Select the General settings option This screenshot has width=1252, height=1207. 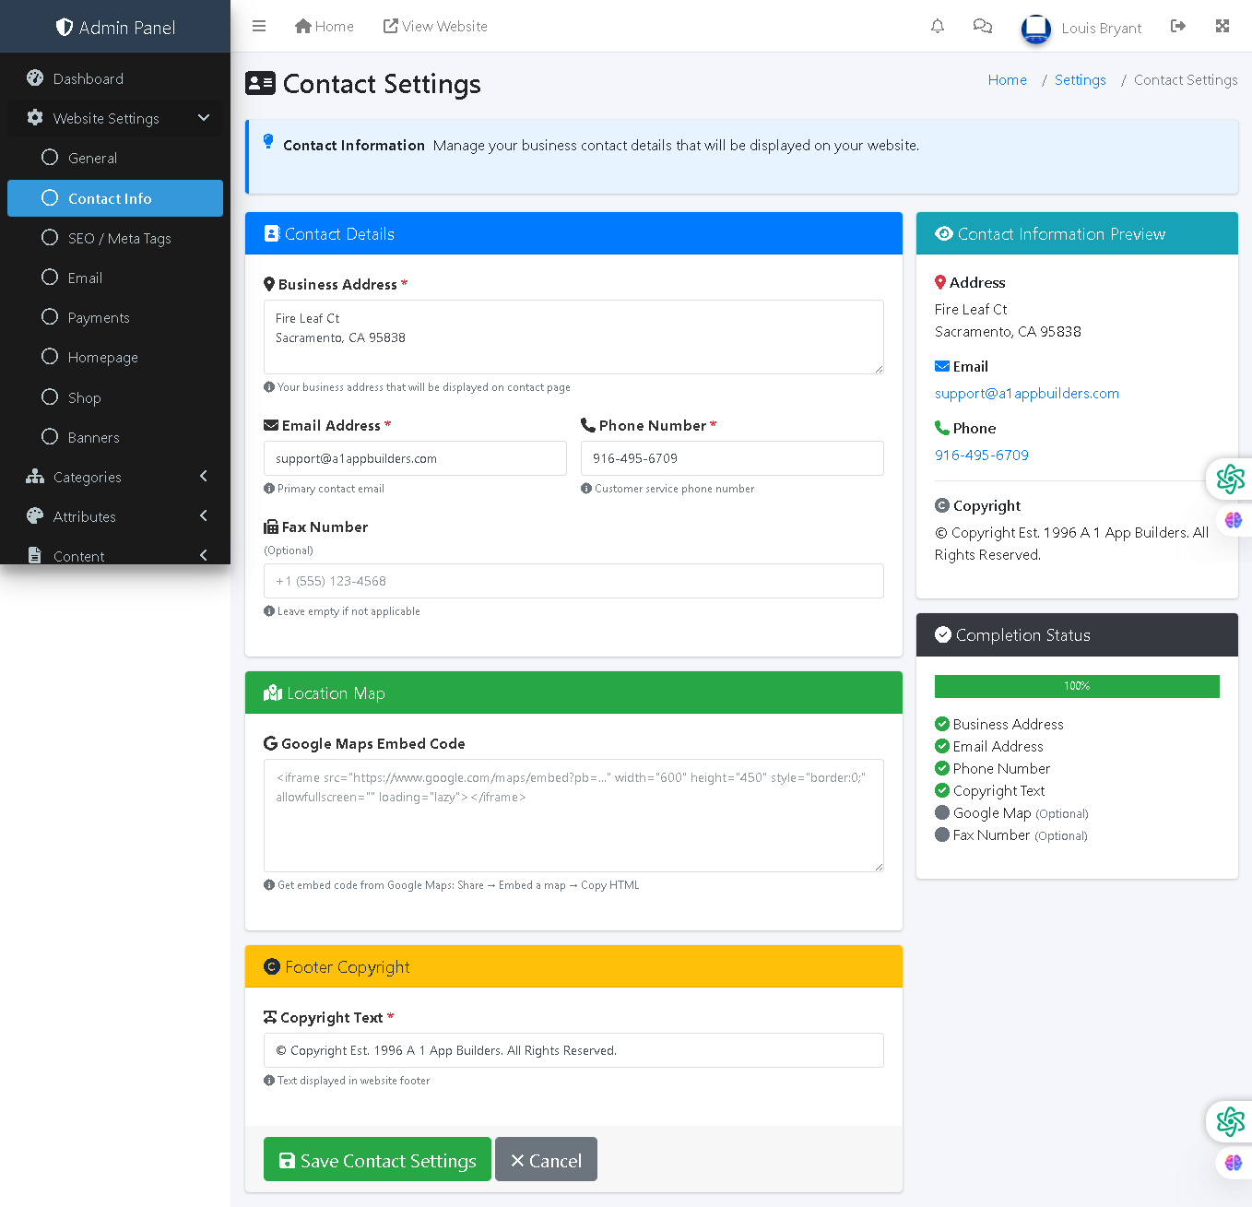click(x=92, y=158)
